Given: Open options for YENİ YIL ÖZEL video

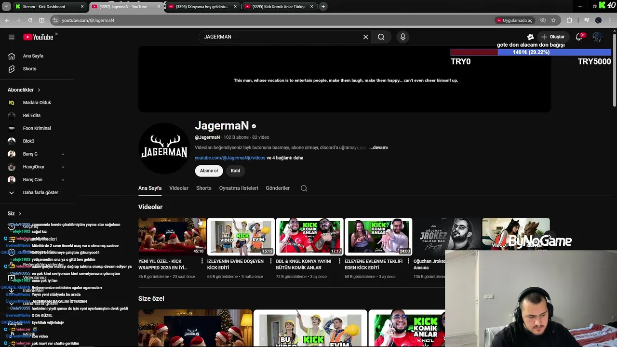Looking at the screenshot, I should tap(202, 261).
